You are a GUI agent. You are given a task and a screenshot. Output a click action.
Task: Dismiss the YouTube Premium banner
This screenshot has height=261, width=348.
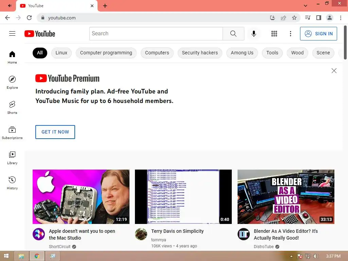point(334,71)
